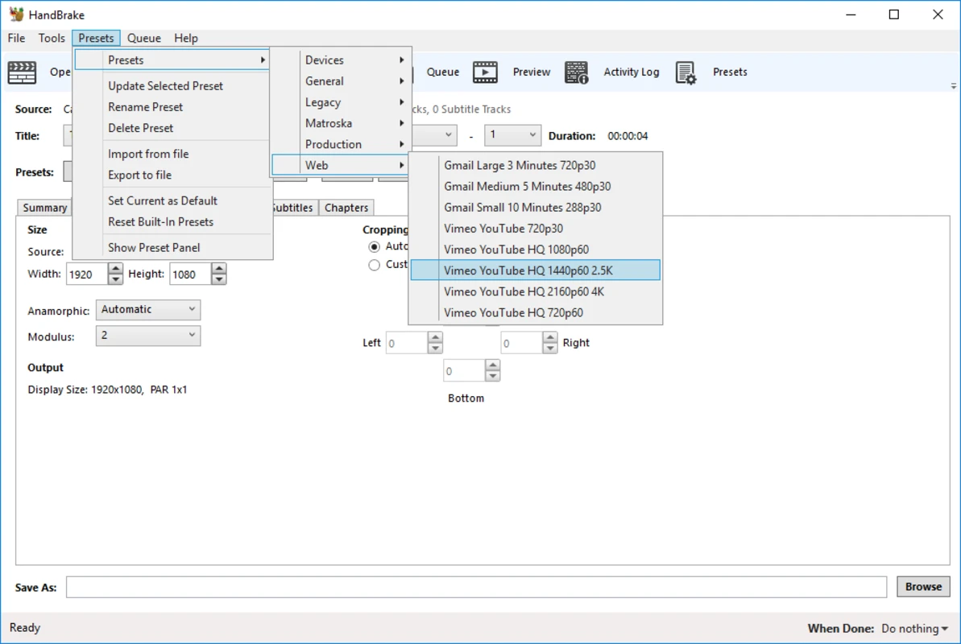Viewport: 961px width, 644px height.
Task: Switch to the Chapters tab
Action: pyautogui.click(x=346, y=208)
